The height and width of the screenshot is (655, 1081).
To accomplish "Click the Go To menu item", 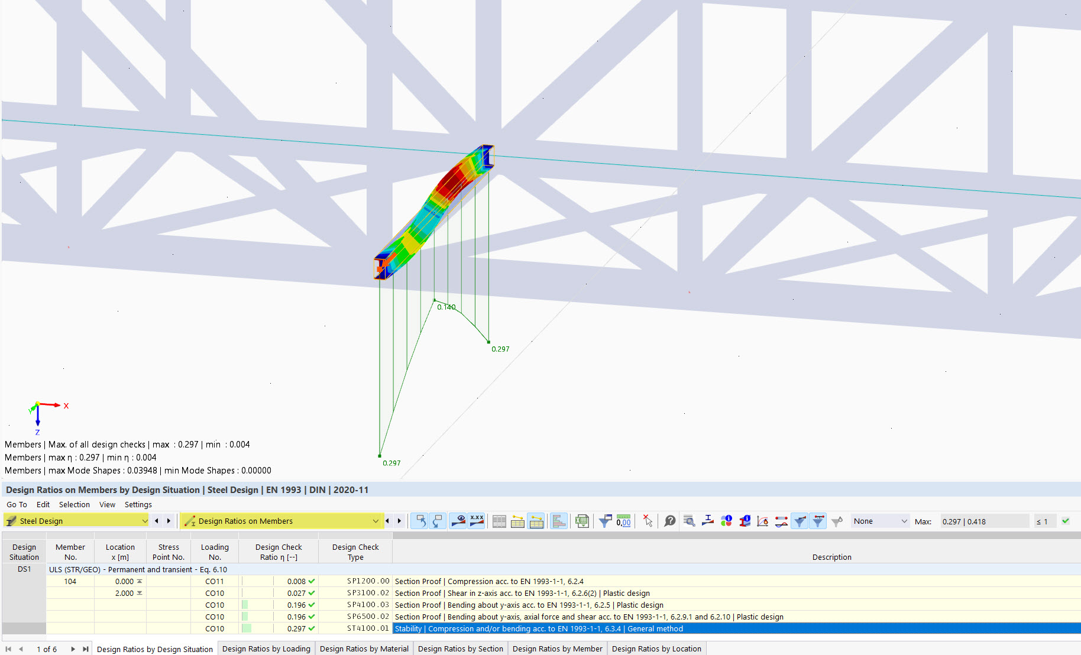I will (x=16, y=504).
